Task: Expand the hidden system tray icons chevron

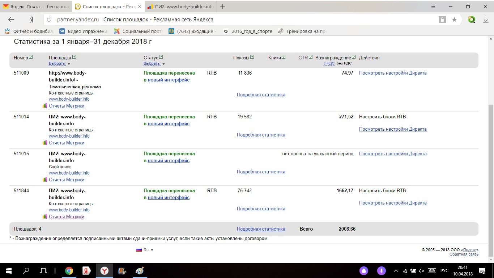Action: (396, 271)
